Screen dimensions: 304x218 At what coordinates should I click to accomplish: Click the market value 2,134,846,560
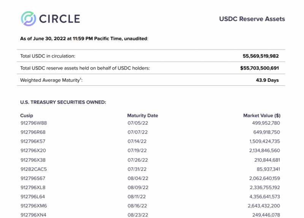pyautogui.click(x=260, y=150)
